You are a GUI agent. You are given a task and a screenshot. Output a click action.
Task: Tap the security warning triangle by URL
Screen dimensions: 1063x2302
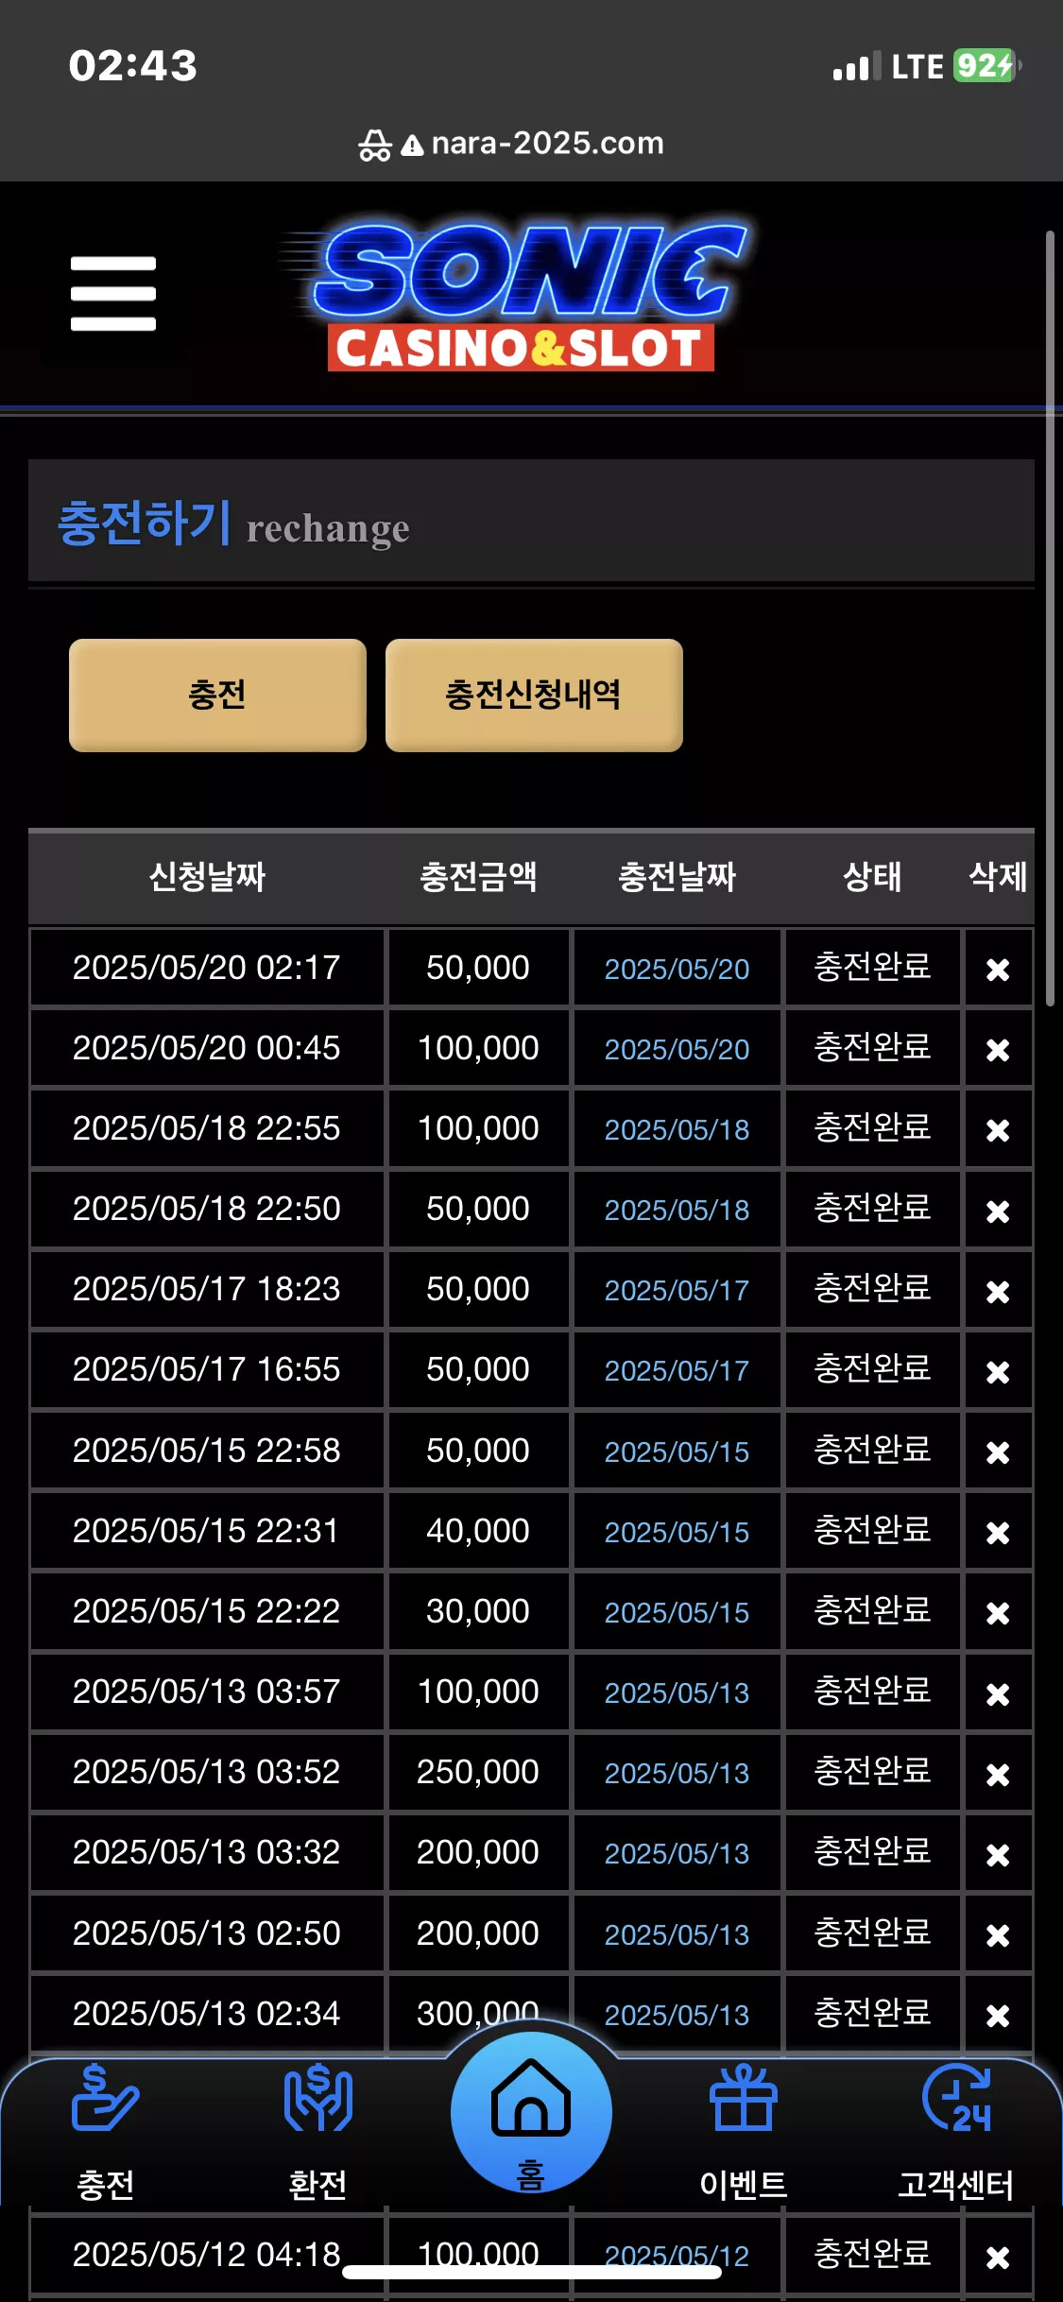point(412,146)
